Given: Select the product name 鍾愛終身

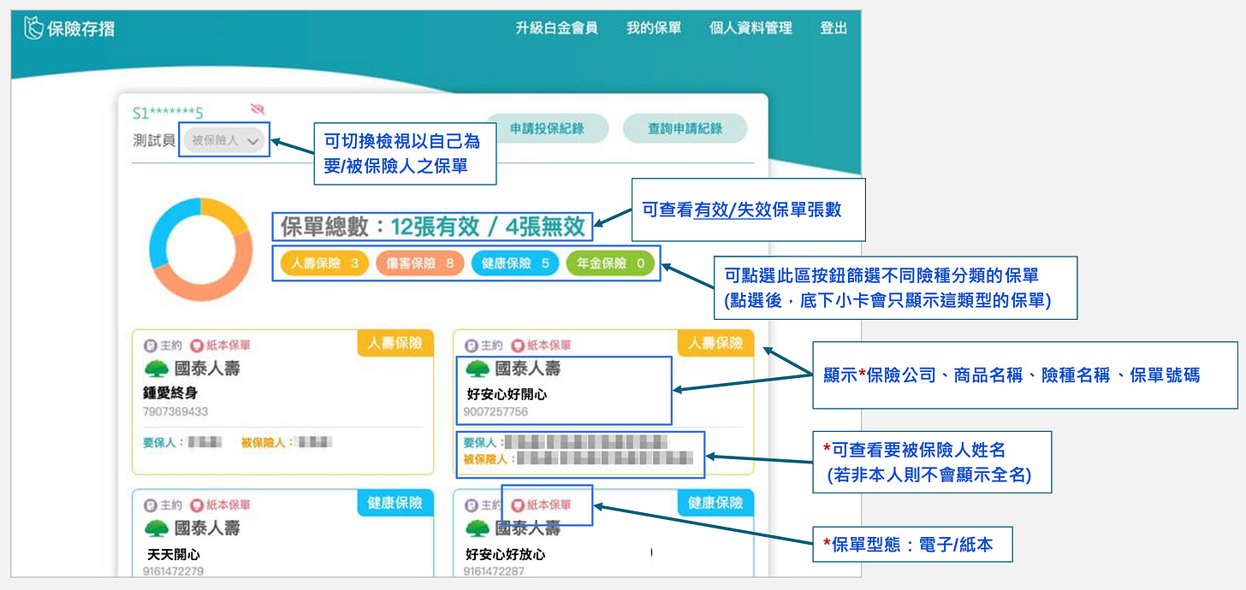Looking at the screenshot, I should point(170,393).
